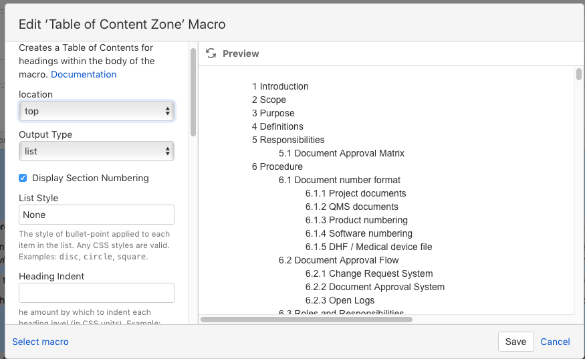Open the Documentation link
585x359 pixels.
click(84, 74)
